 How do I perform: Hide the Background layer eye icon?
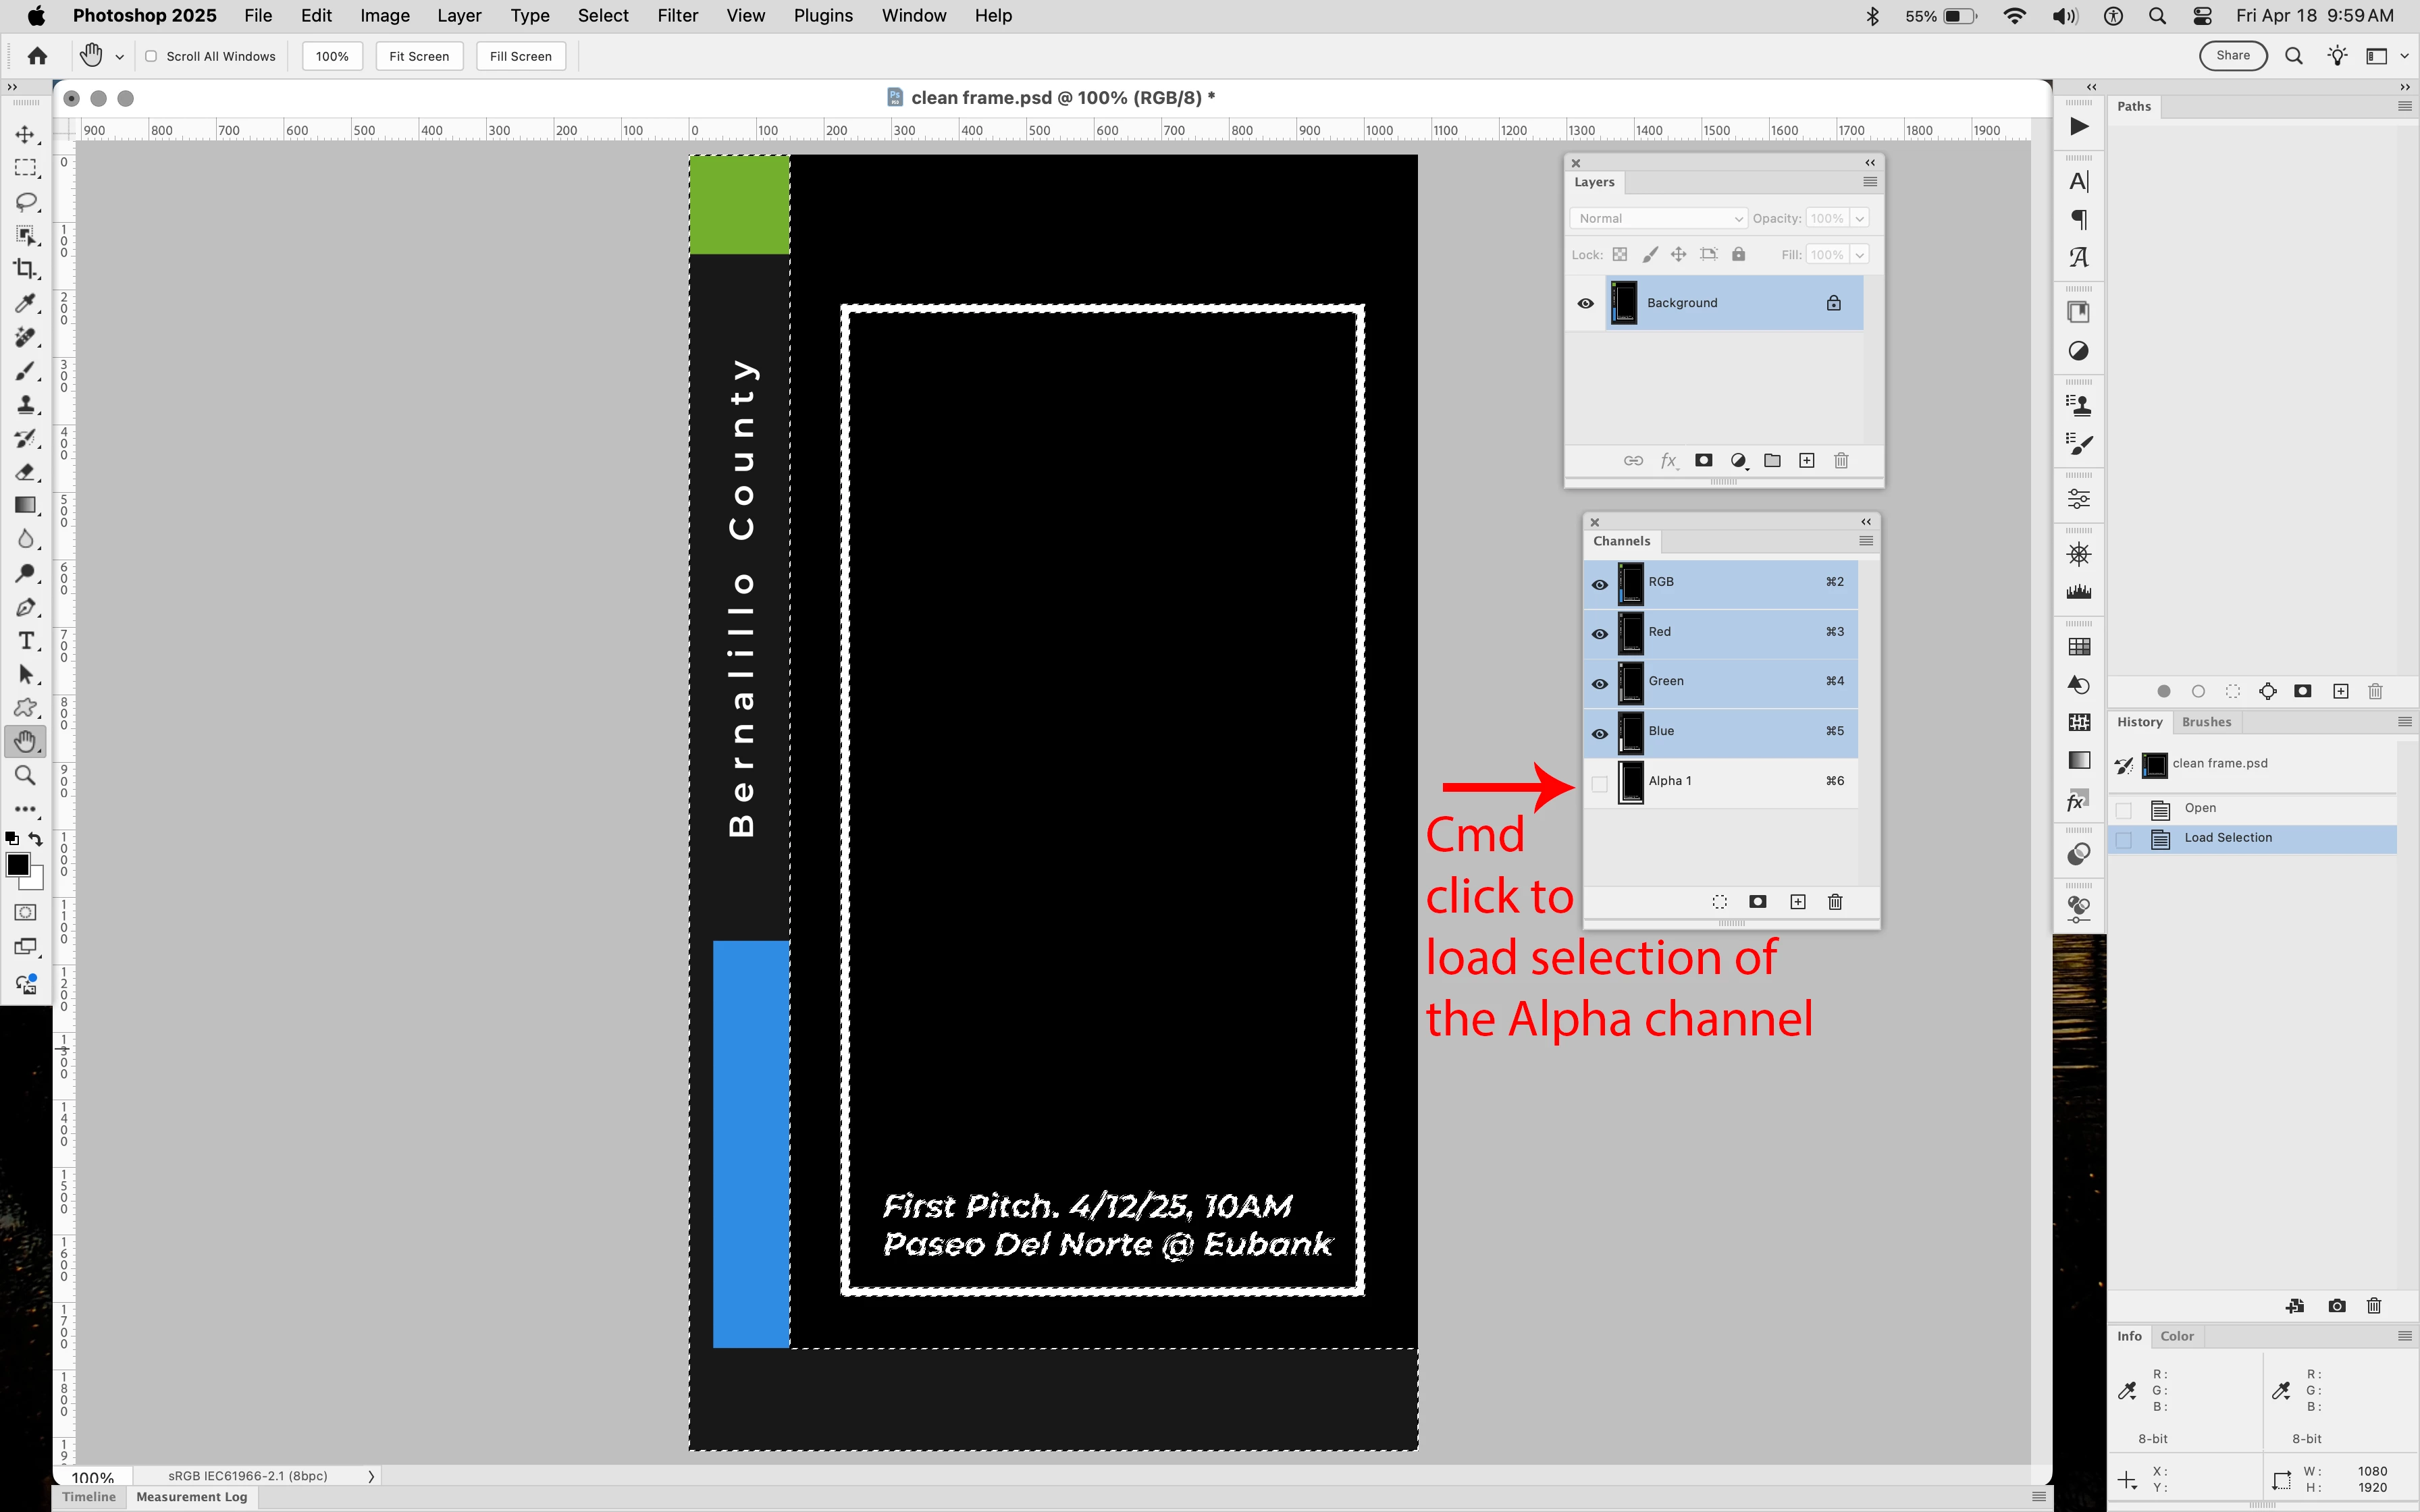[x=1586, y=303]
